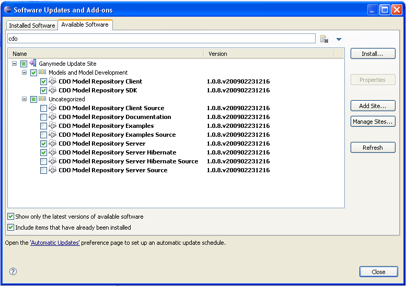Click the CDO Model Repository SDK feature icon

coord(53,90)
